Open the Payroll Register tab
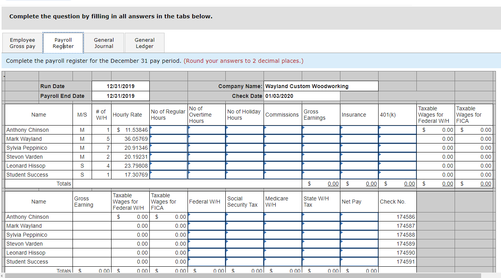Image resolution: width=501 pixels, height=278 pixels. (63, 42)
